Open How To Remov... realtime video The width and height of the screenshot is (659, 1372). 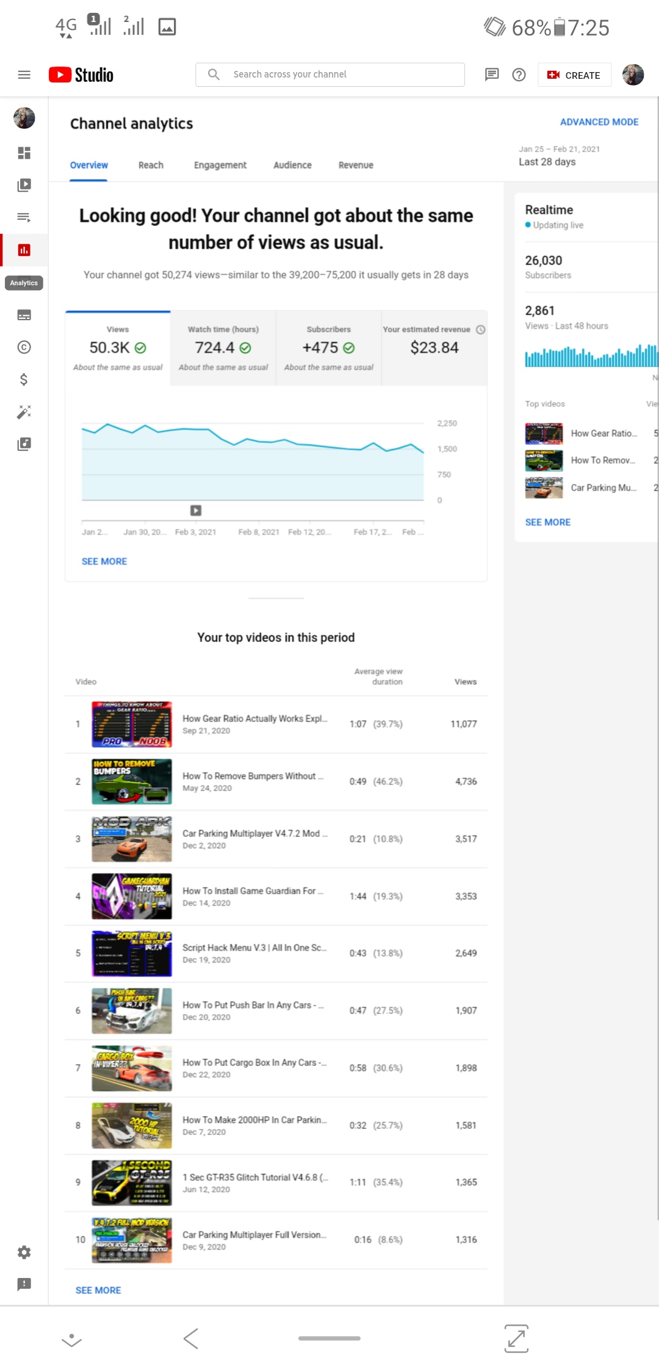click(x=603, y=460)
